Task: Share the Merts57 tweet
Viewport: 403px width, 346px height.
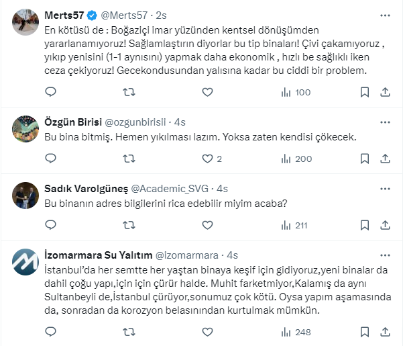Action: click(385, 92)
